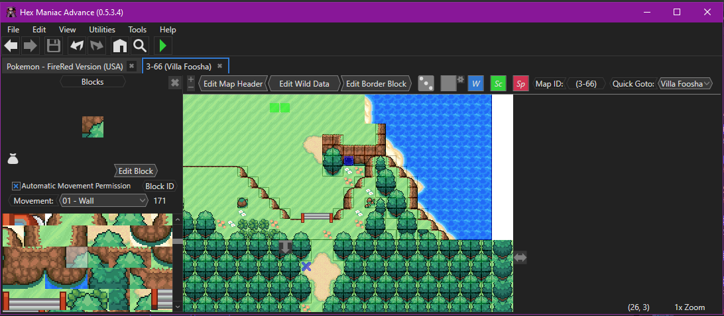
Task: Click the Map ID (3-66) field
Action: tap(586, 84)
